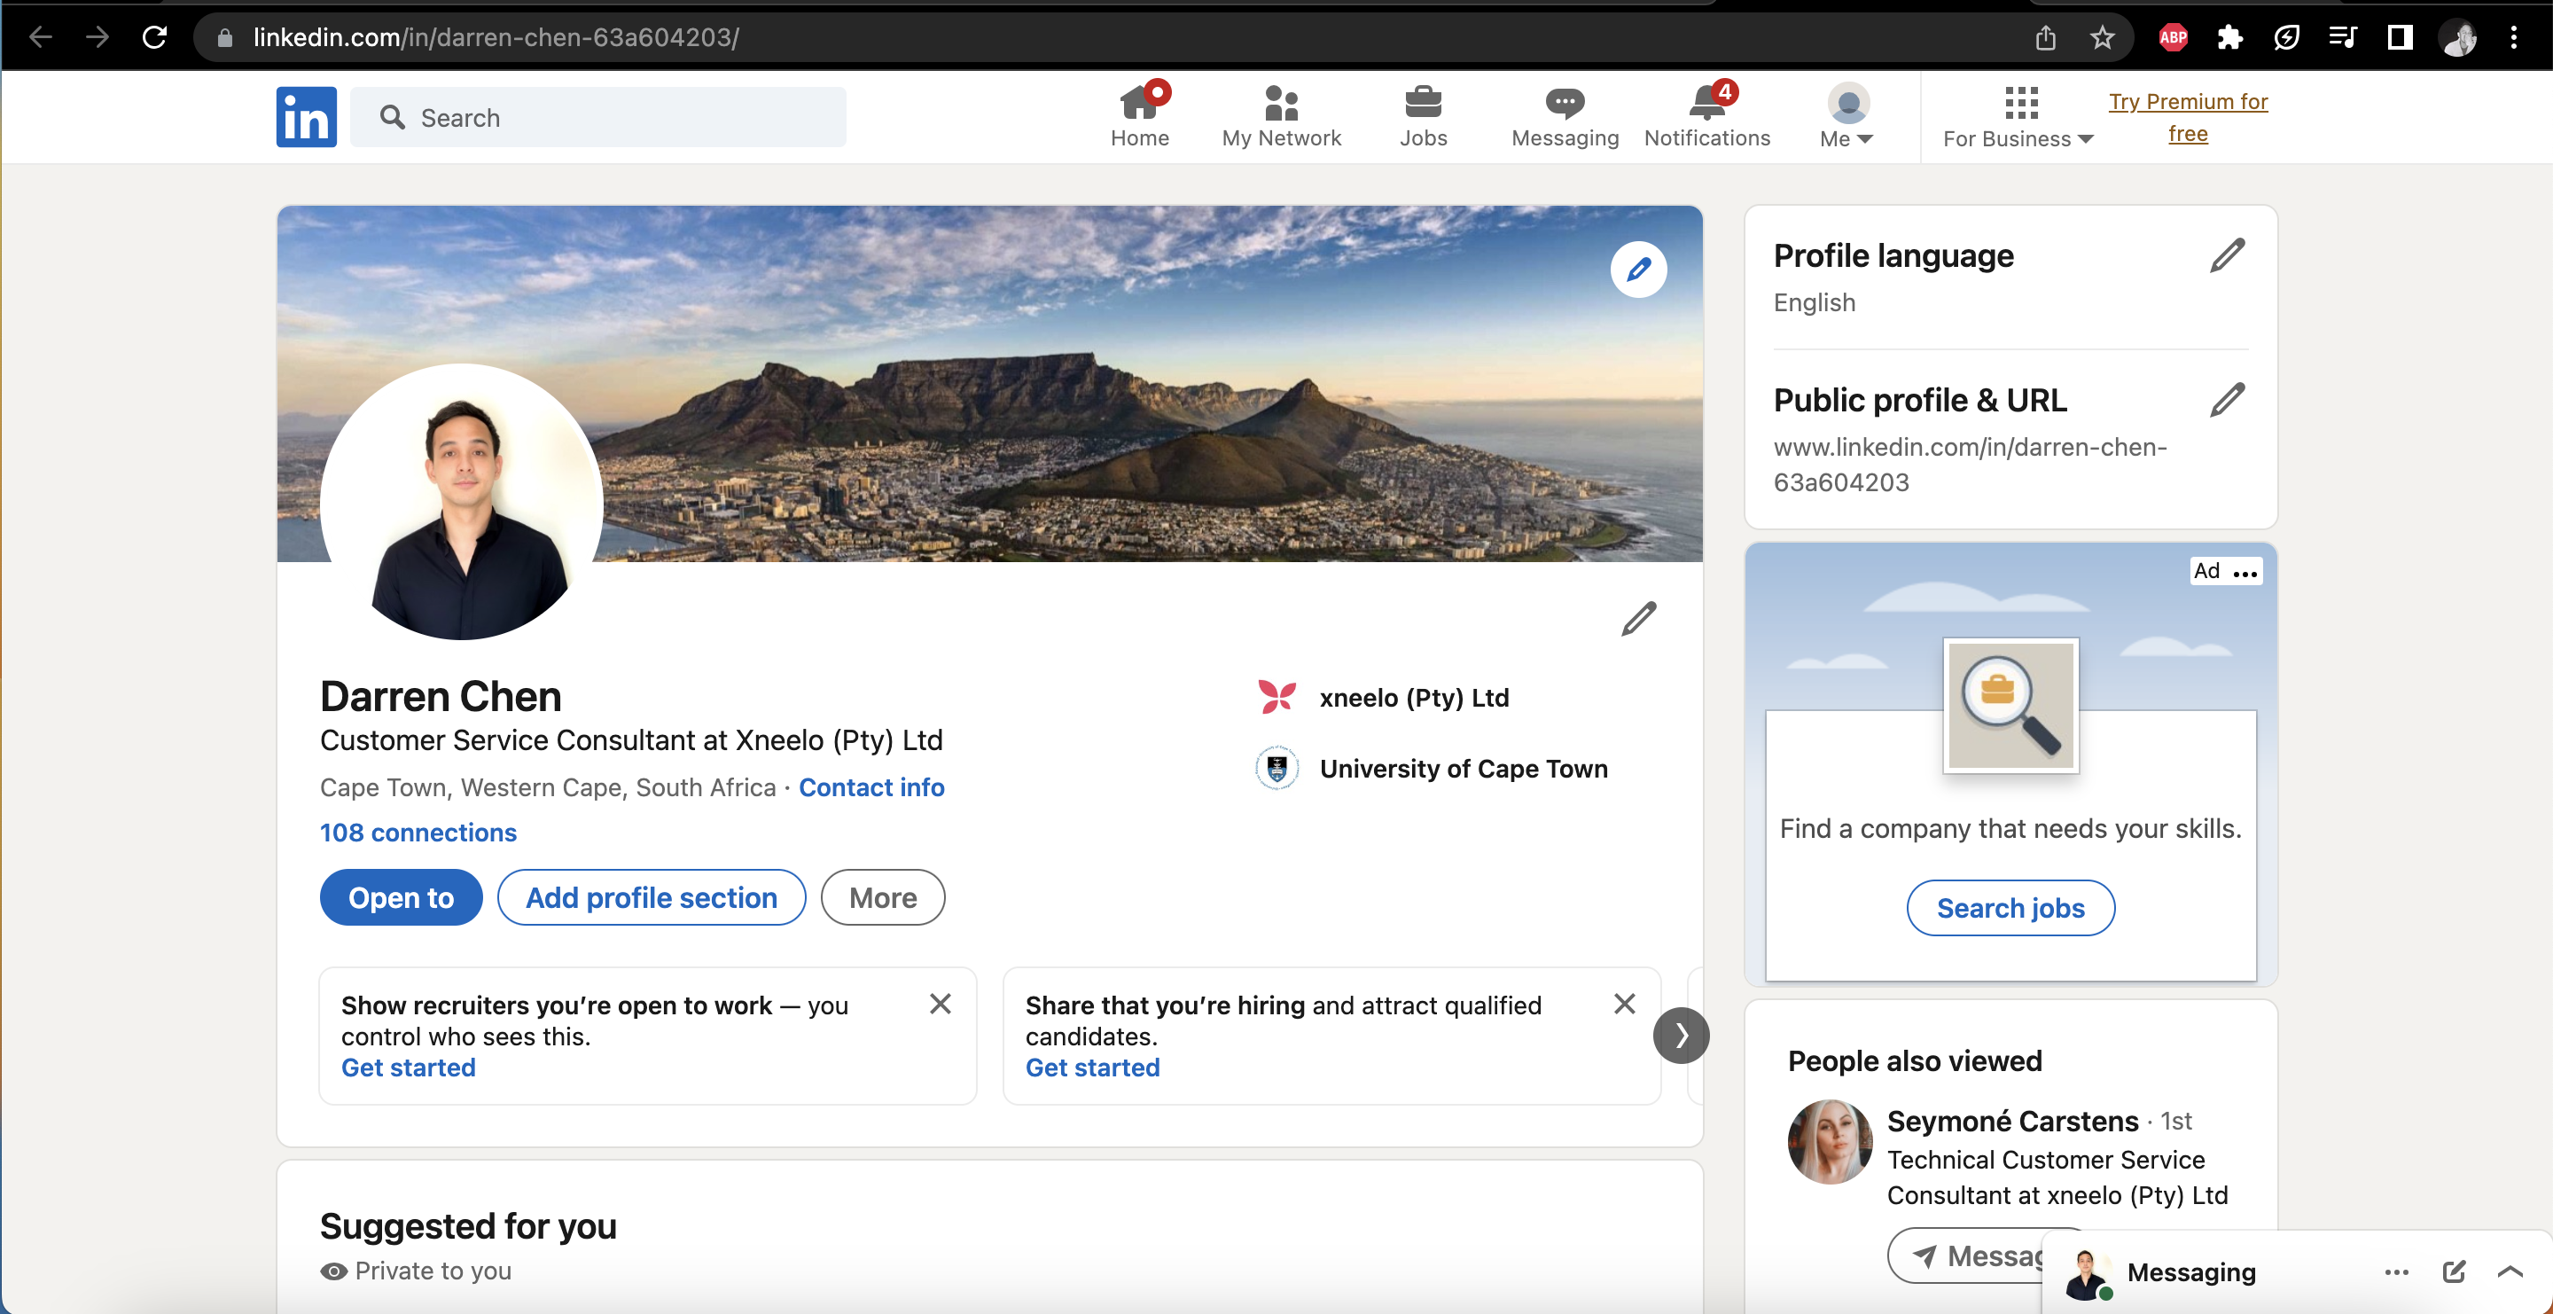Dismiss the open to work card
The image size is (2553, 1314).
pyautogui.click(x=940, y=1004)
